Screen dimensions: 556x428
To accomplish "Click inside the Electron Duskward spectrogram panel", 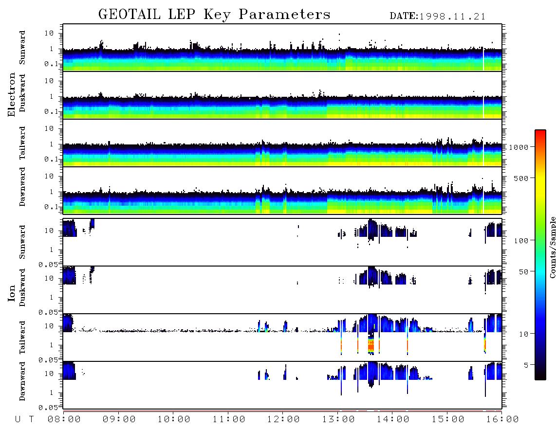I will coord(282,95).
